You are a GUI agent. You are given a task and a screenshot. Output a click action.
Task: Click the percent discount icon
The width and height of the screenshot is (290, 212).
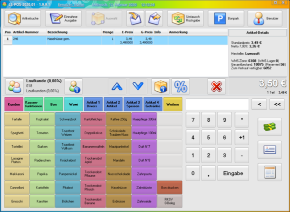(x=180, y=86)
